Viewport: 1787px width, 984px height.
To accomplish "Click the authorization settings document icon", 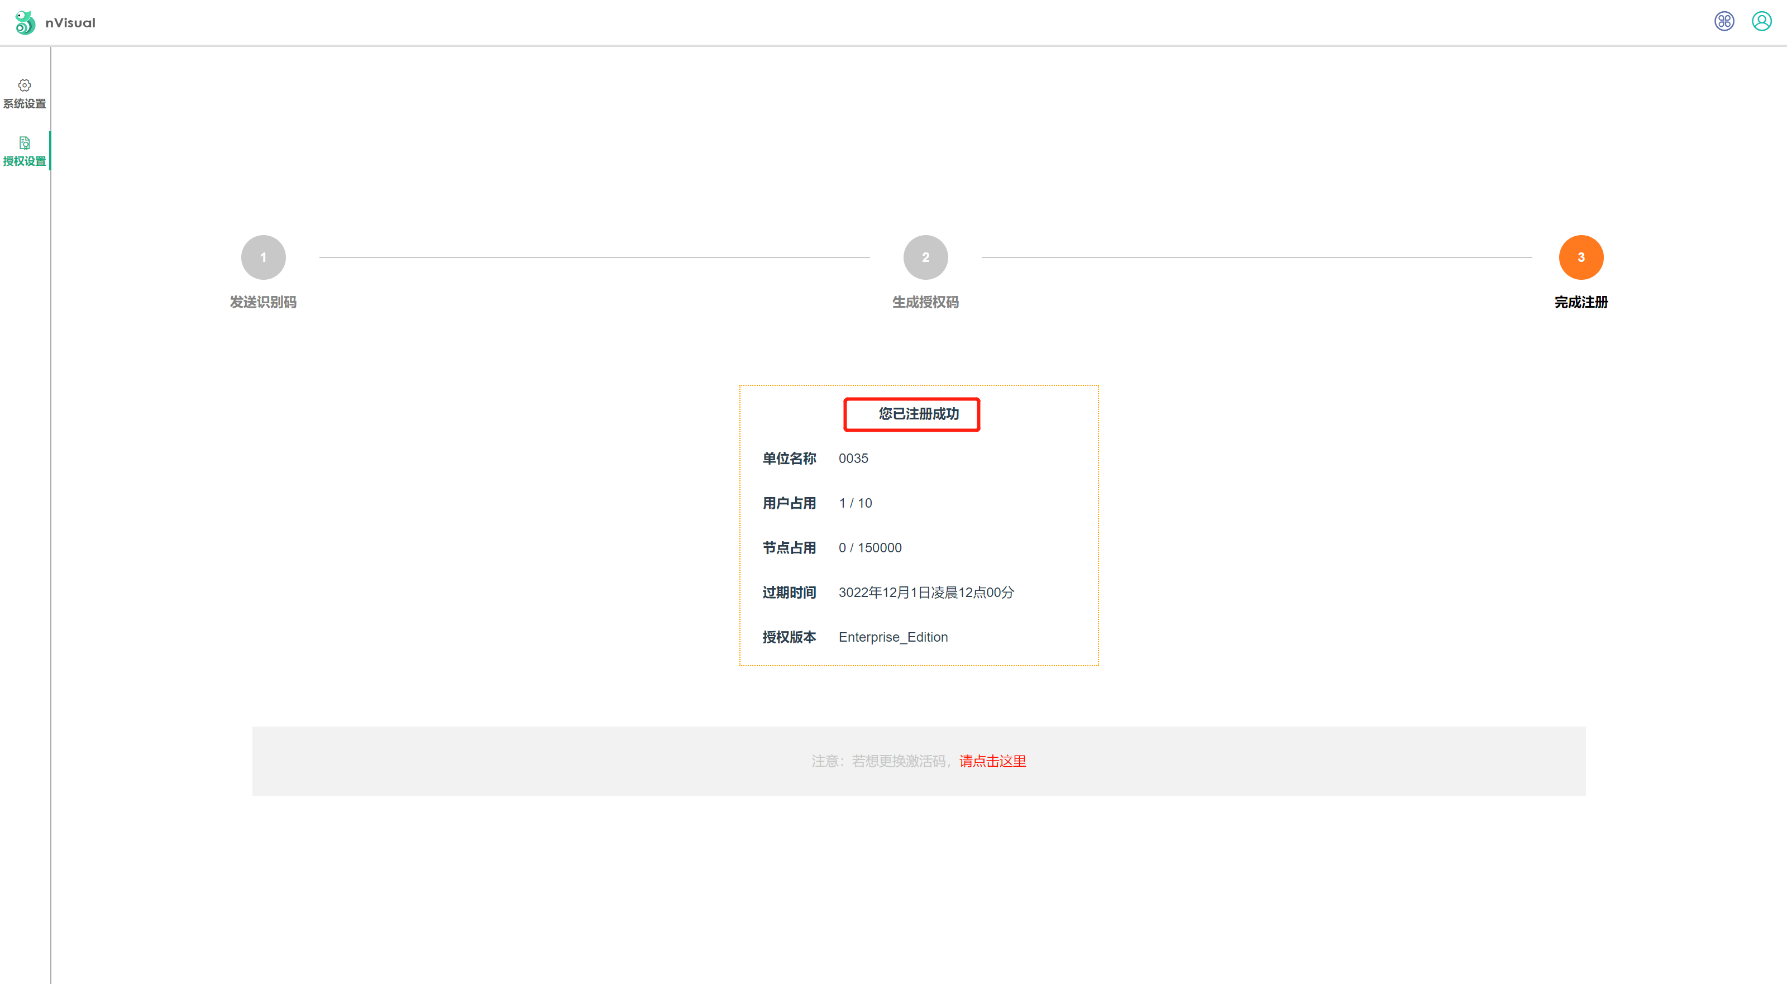I will point(24,143).
